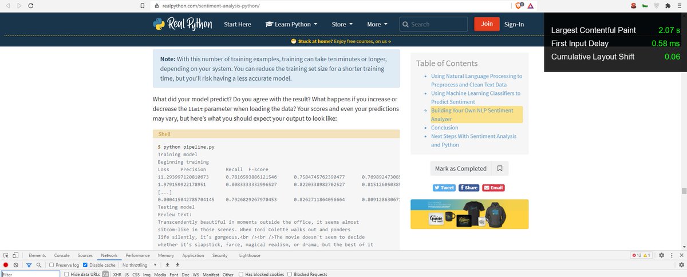Filter network requests by JS
The height and width of the screenshot is (277, 687).
(x=127, y=274)
